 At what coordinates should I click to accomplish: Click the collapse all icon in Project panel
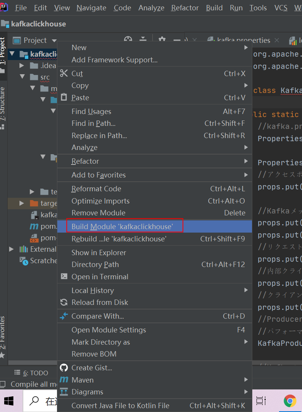tap(143, 39)
